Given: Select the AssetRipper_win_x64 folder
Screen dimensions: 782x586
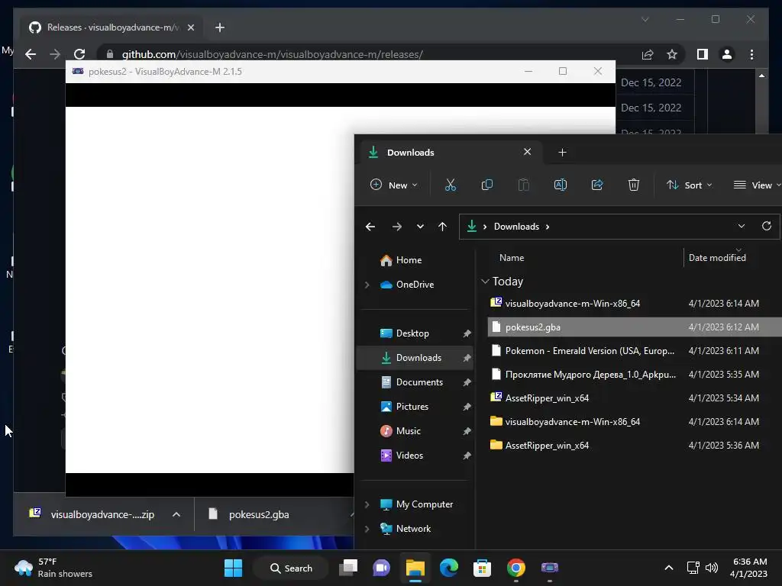Looking at the screenshot, I should [635, 446].
